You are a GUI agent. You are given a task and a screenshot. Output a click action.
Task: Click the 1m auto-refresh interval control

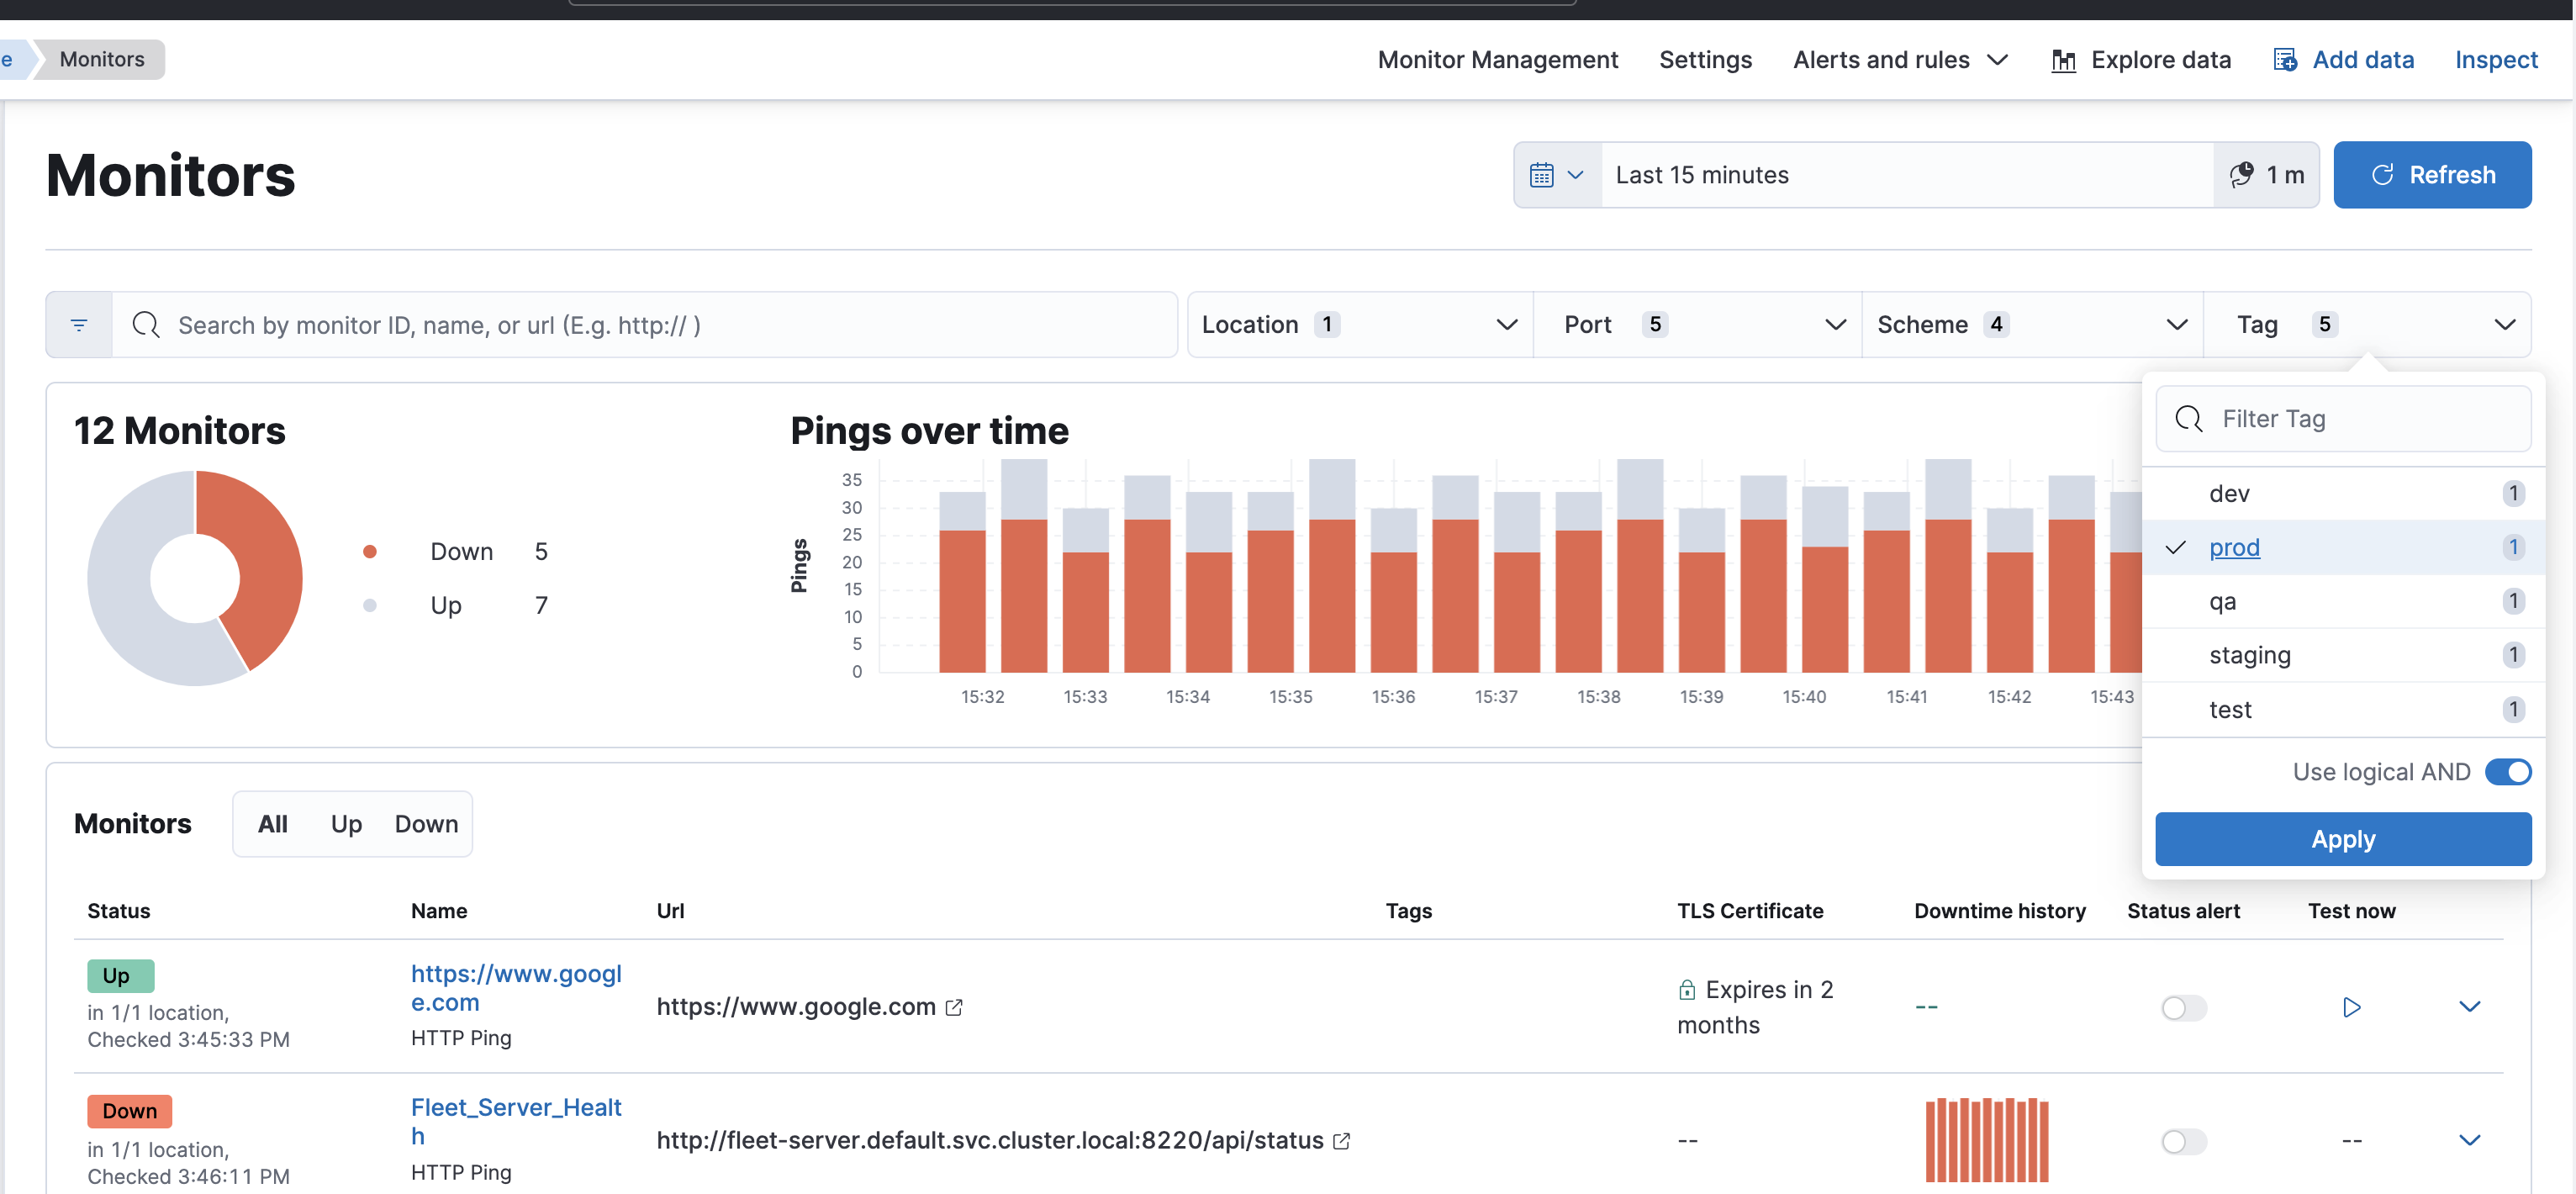point(2266,174)
